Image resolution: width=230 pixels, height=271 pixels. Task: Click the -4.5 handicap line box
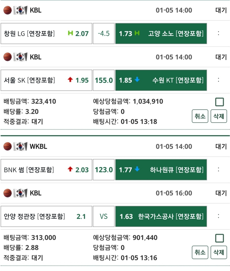[104, 34]
